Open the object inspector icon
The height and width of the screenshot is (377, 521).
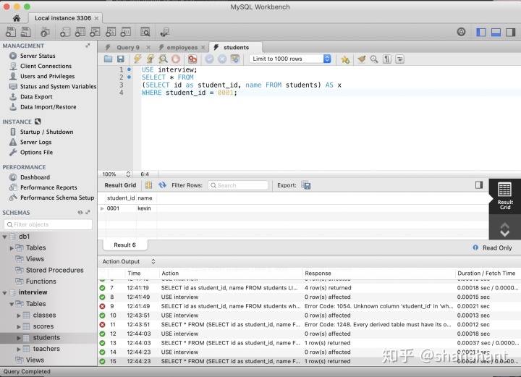pyautogui.click(x=45, y=32)
